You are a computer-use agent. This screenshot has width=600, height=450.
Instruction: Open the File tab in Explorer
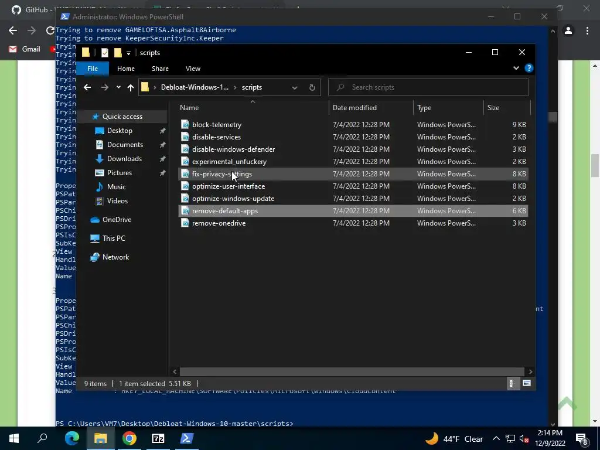point(93,69)
